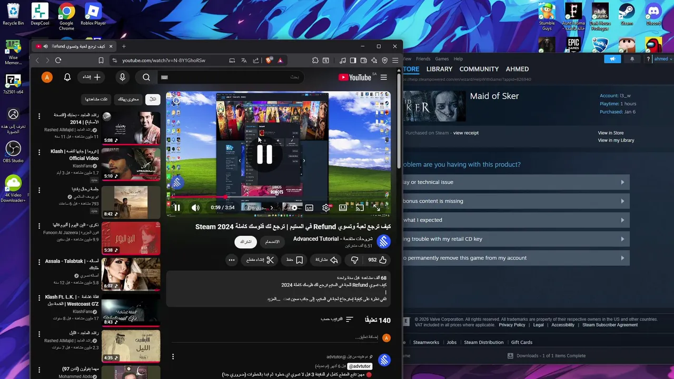Subscribe to Advanced Tutorial channel
Viewport: 674px width, 379px height.
[246, 242]
